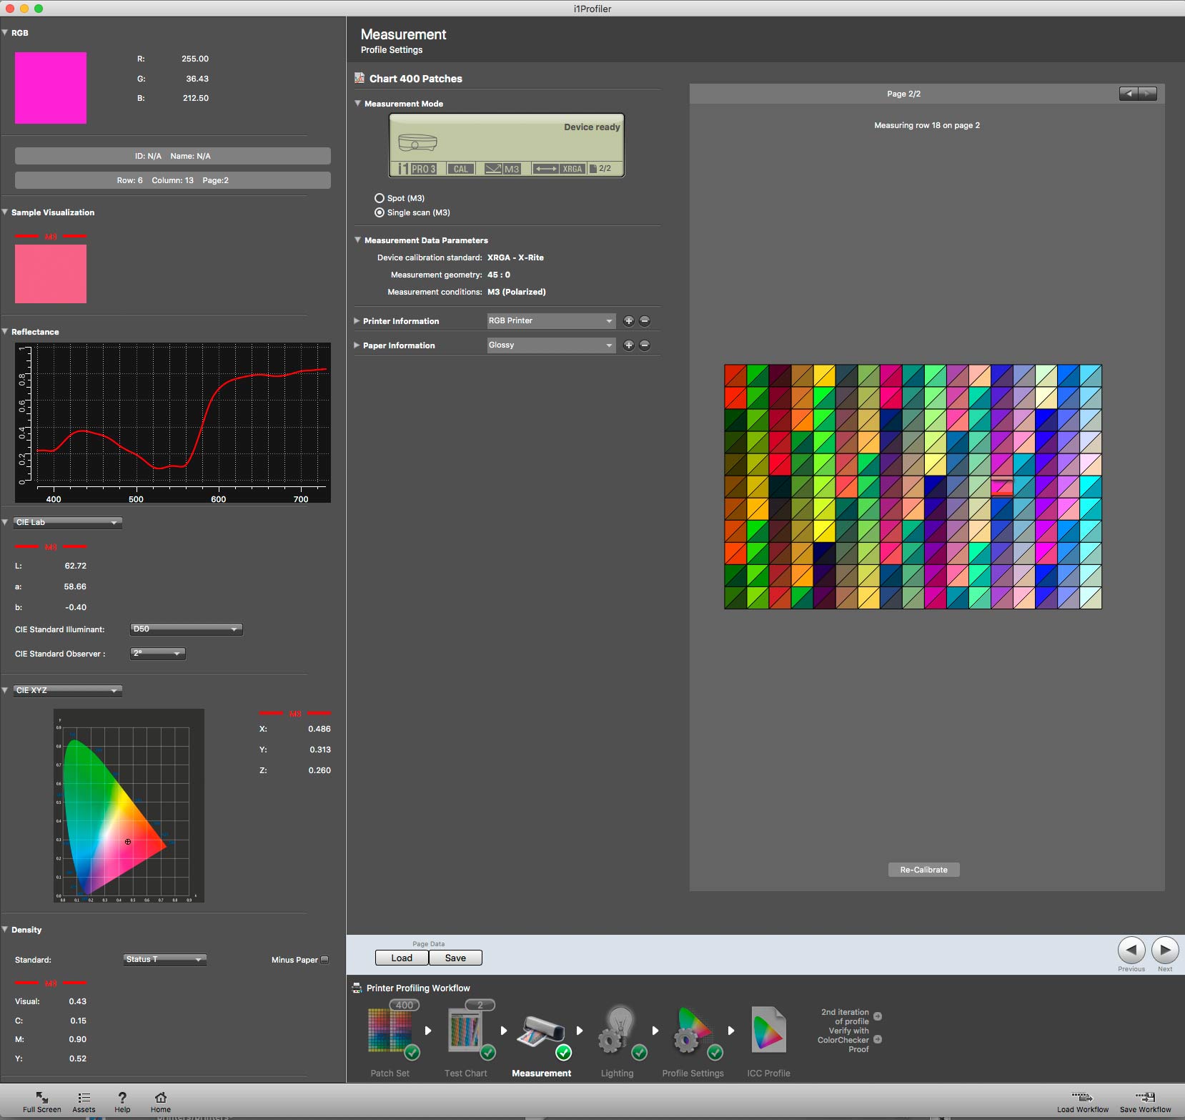Open the ICC Profile workflow step
Image resolution: width=1185 pixels, height=1120 pixels.
pos(769,1031)
